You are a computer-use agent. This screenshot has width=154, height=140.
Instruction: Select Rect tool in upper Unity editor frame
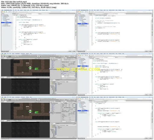point(10,56)
